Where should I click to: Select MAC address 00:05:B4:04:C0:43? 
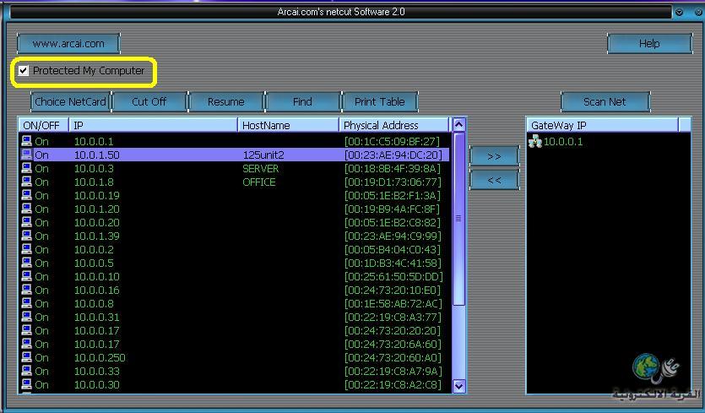(x=392, y=249)
